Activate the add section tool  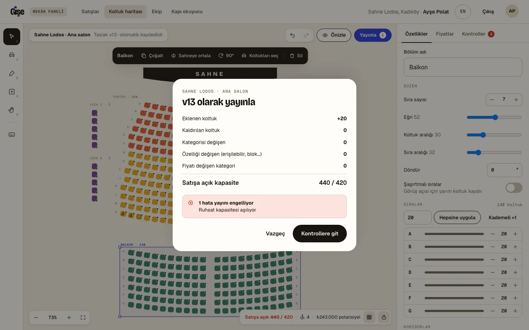pyautogui.click(x=12, y=92)
